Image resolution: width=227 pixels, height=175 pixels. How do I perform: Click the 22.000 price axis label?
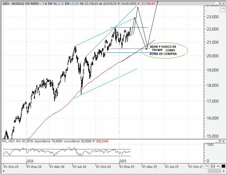tap(213, 29)
